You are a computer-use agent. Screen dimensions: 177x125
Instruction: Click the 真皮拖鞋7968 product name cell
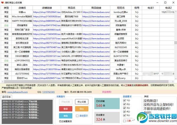[71, 17]
